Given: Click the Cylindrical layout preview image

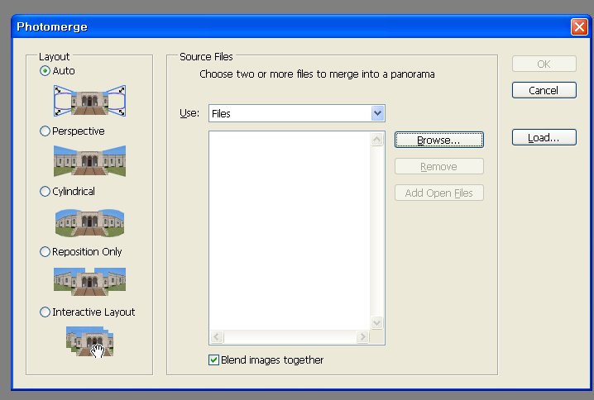Looking at the screenshot, I should pos(90,222).
